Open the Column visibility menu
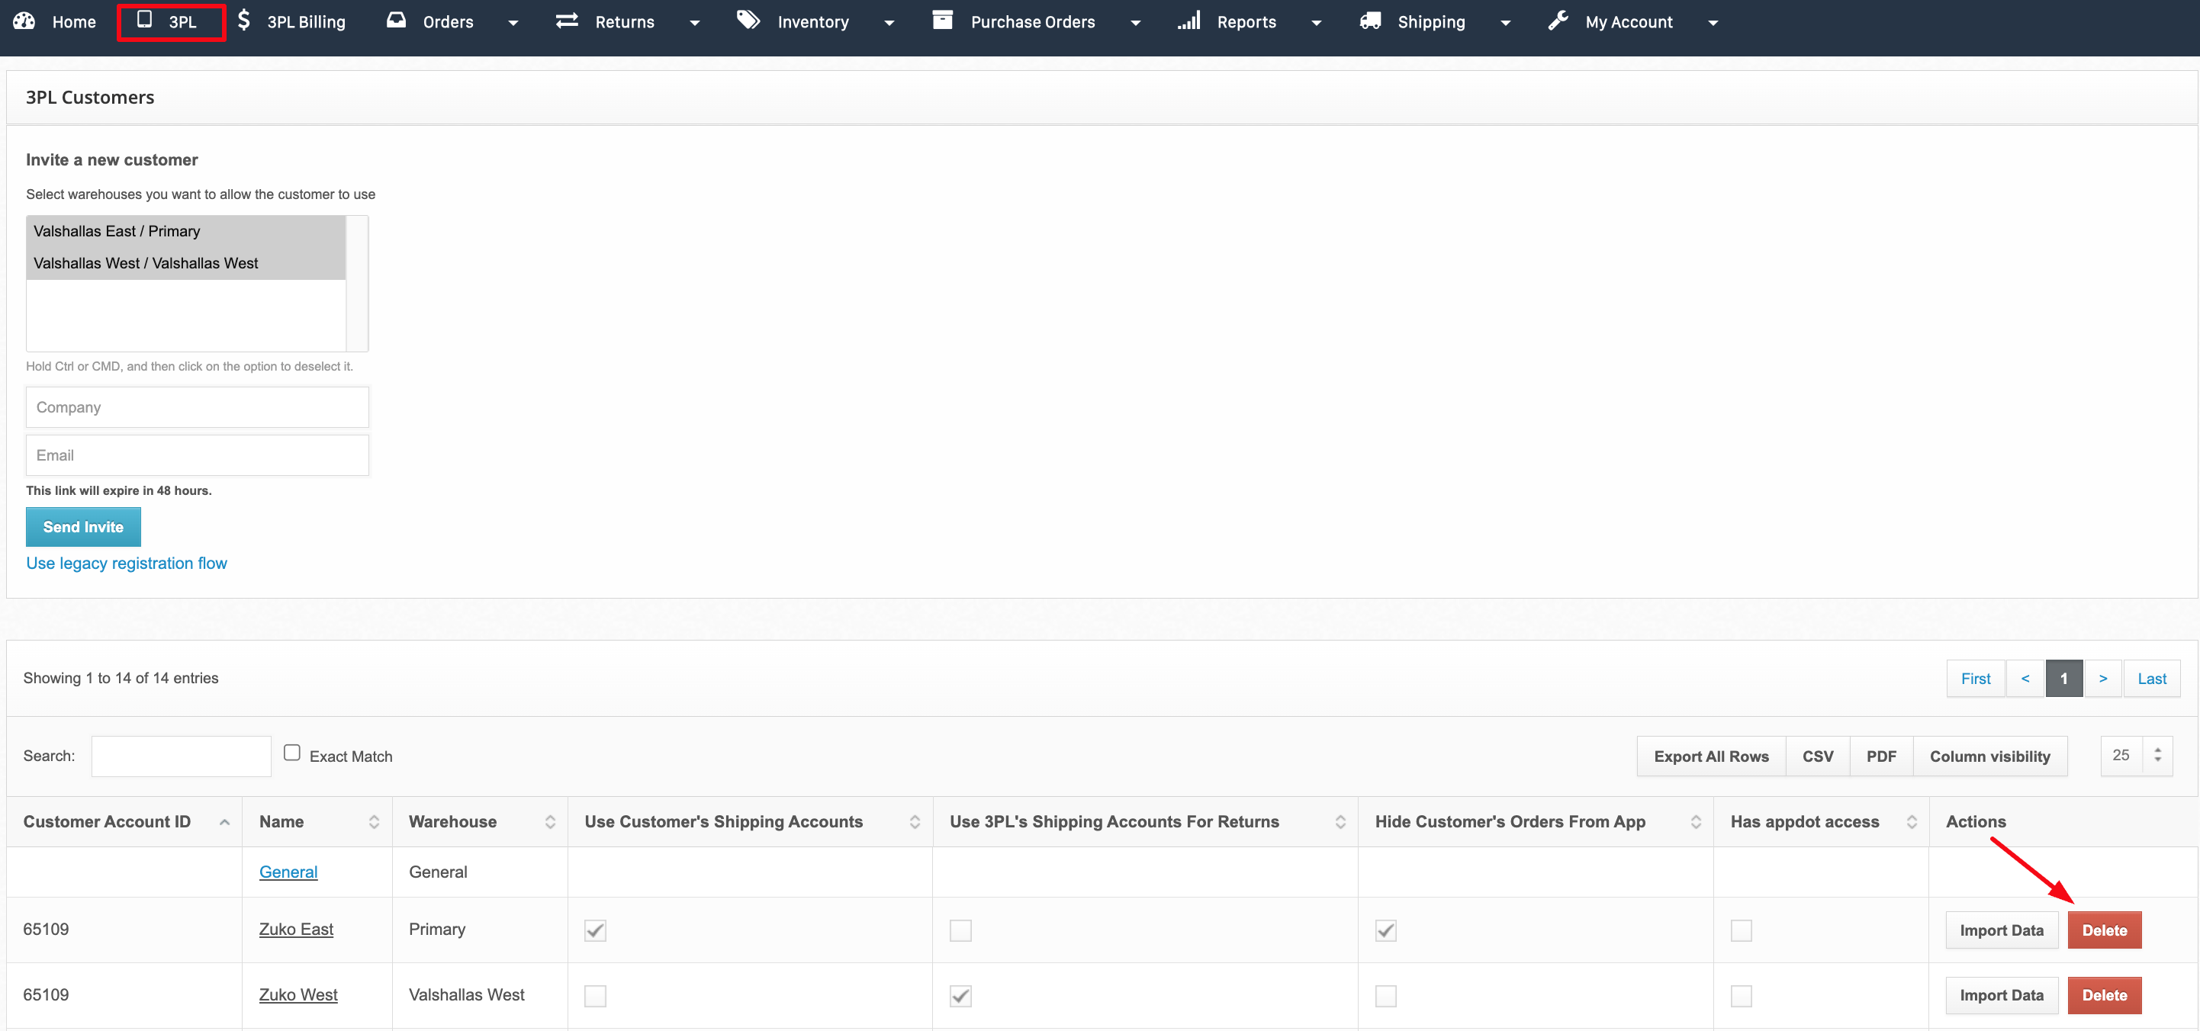 (1989, 756)
